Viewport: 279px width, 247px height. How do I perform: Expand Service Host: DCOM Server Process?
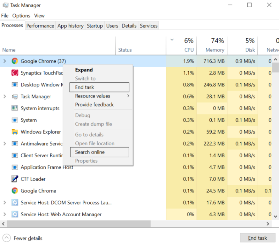5,202
